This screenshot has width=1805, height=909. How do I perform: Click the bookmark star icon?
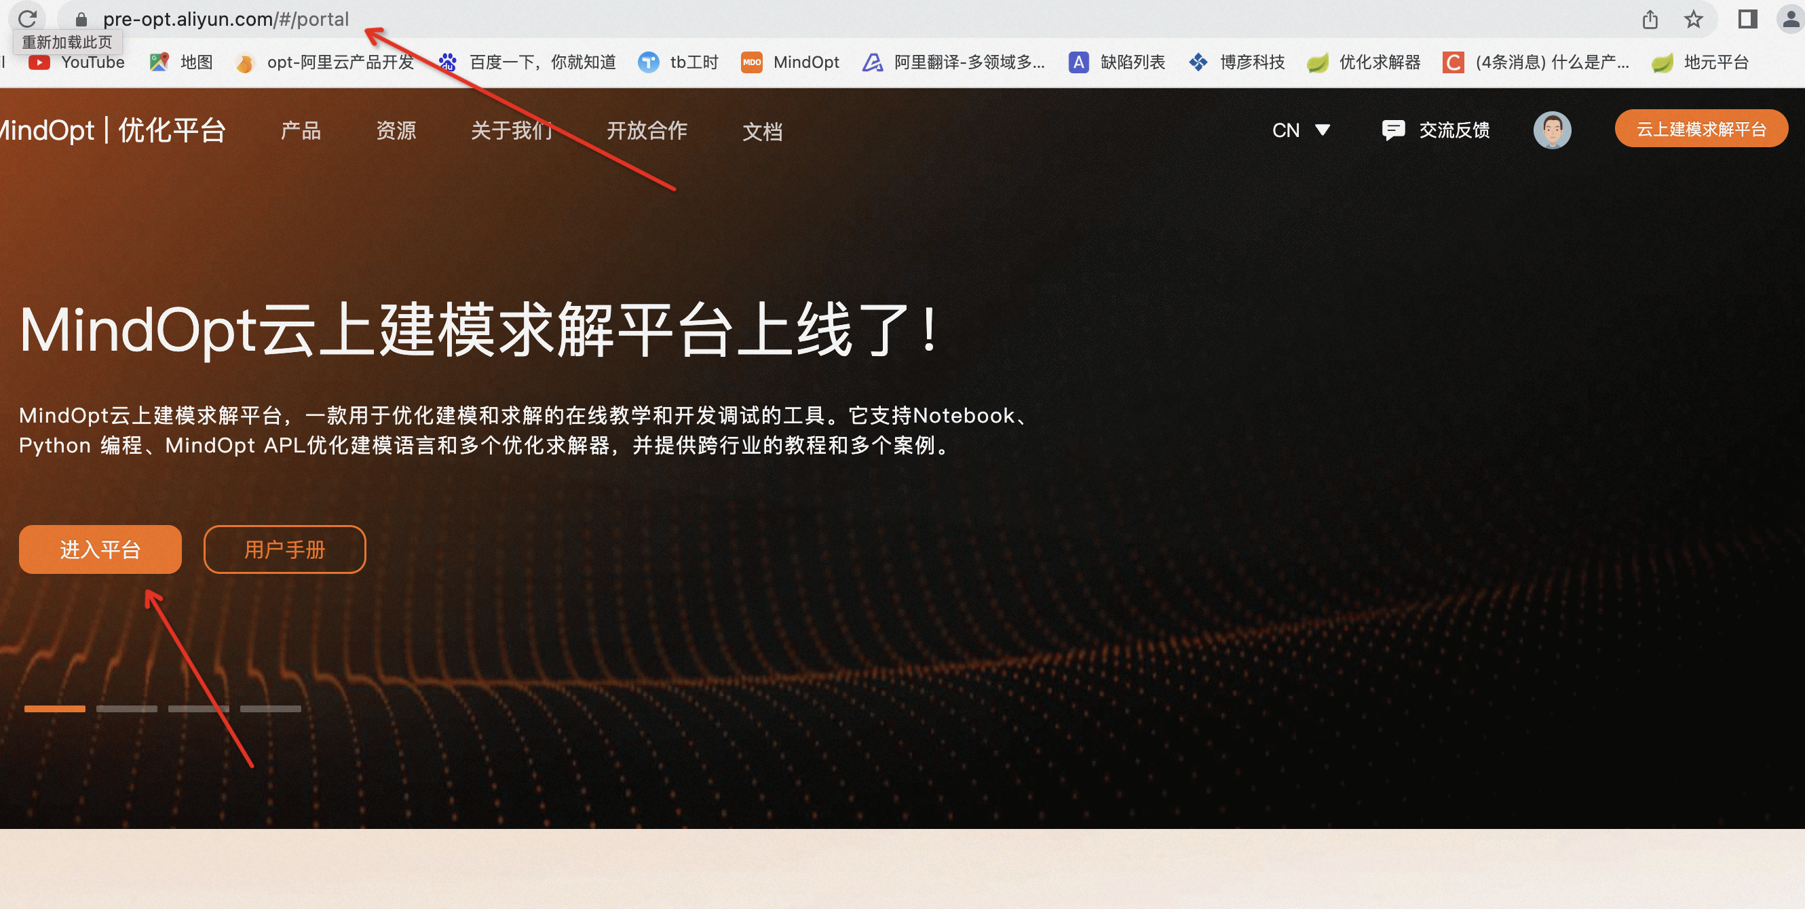coord(1694,19)
